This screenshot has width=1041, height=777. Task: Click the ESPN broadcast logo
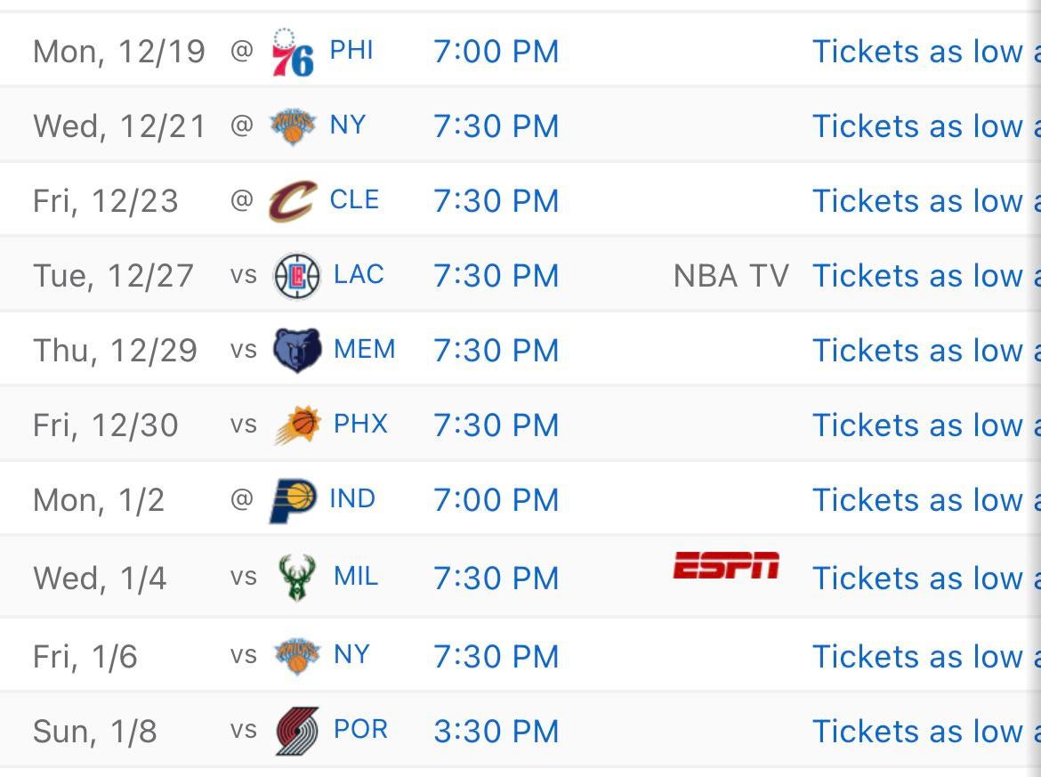click(x=726, y=565)
